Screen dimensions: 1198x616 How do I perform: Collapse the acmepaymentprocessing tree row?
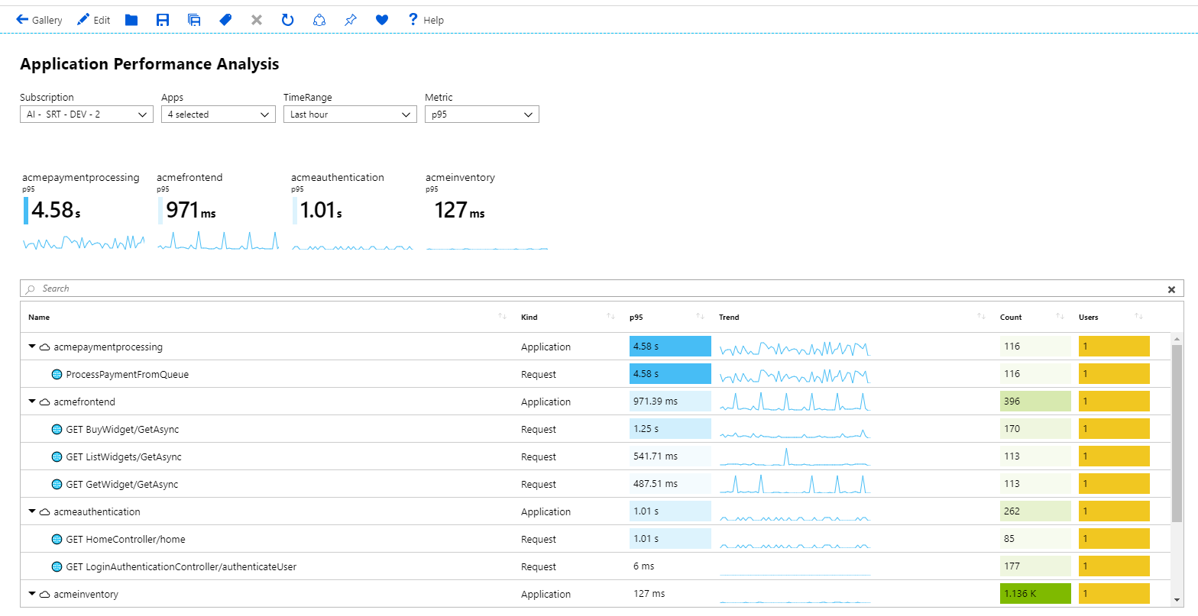pyautogui.click(x=32, y=347)
